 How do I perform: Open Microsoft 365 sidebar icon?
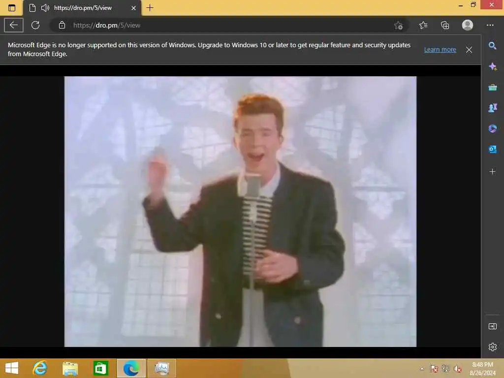[x=492, y=128]
